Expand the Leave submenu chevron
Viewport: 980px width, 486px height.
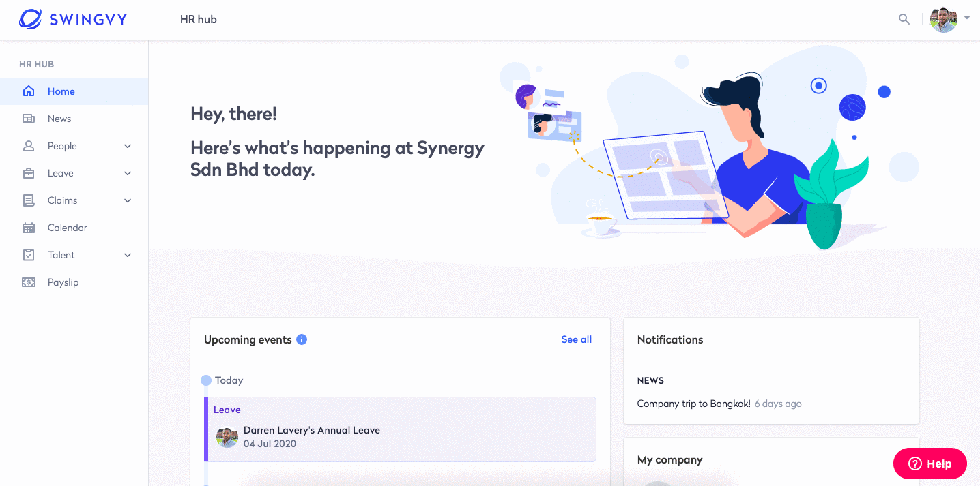pos(128,173)
